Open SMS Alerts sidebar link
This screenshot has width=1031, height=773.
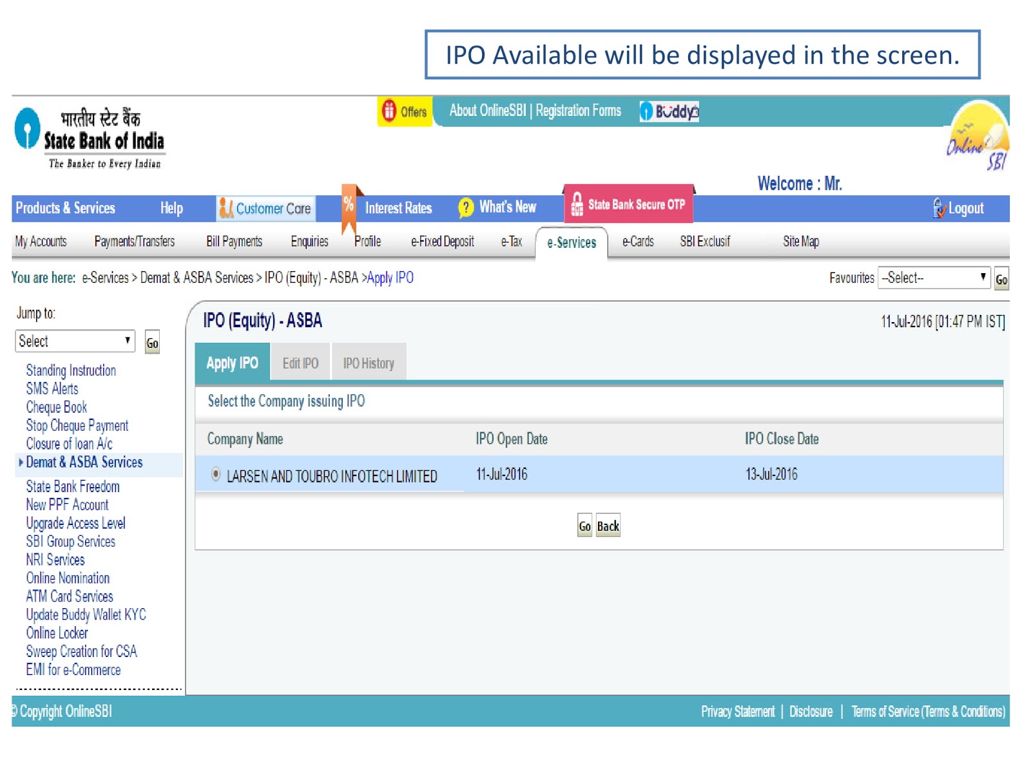(x=52, y=388)
